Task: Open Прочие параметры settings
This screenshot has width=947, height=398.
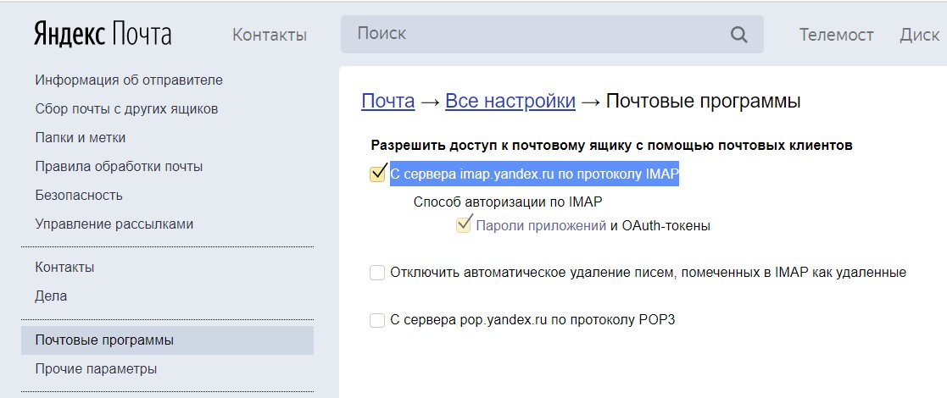Action: click(x=96, y=368)
